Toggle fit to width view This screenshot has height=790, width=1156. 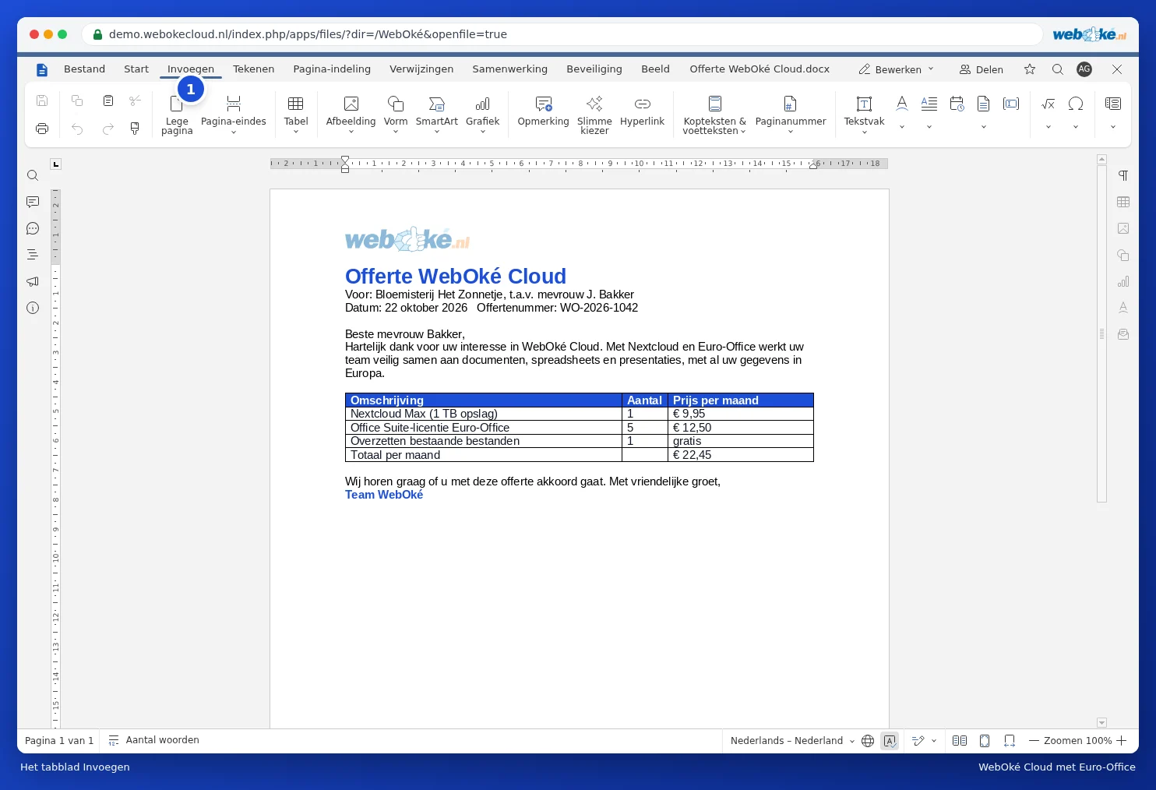pyautogui.click(x=1010, y=741)
